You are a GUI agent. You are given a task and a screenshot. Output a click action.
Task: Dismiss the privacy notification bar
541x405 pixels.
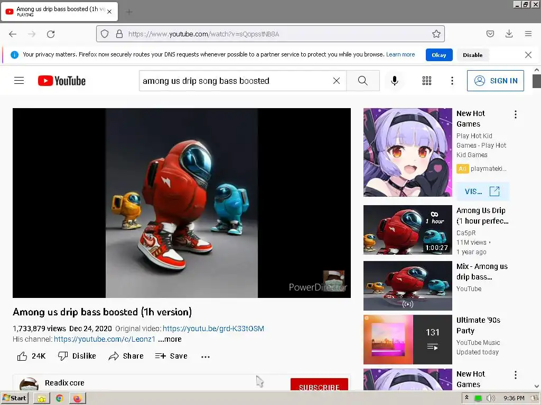click(528, 55)
